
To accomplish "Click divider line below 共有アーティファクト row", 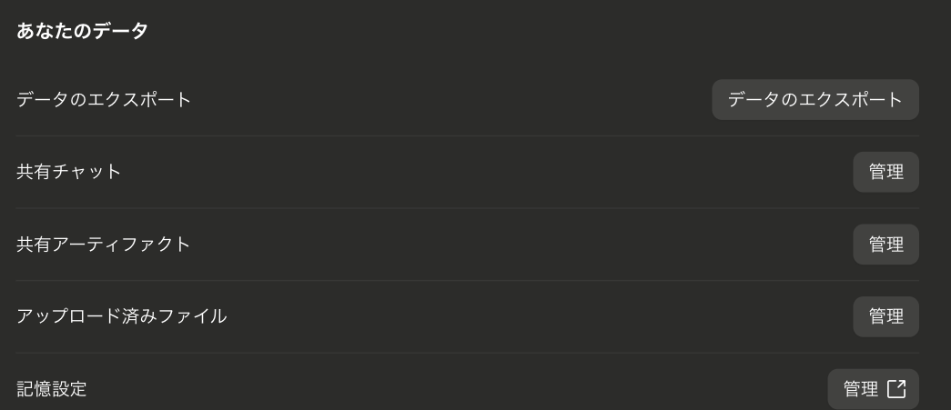I will click(468, 280).
